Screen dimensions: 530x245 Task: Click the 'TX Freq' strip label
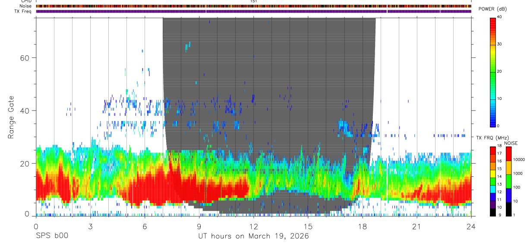[23, 11]
